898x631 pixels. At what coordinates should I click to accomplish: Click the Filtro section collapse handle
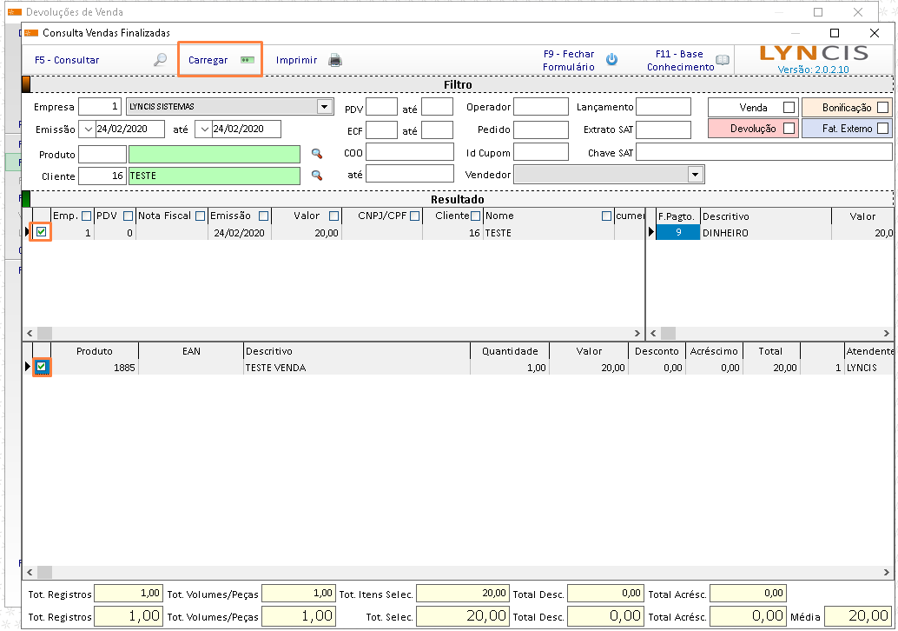pyautogui.click(x=26, y=85)
